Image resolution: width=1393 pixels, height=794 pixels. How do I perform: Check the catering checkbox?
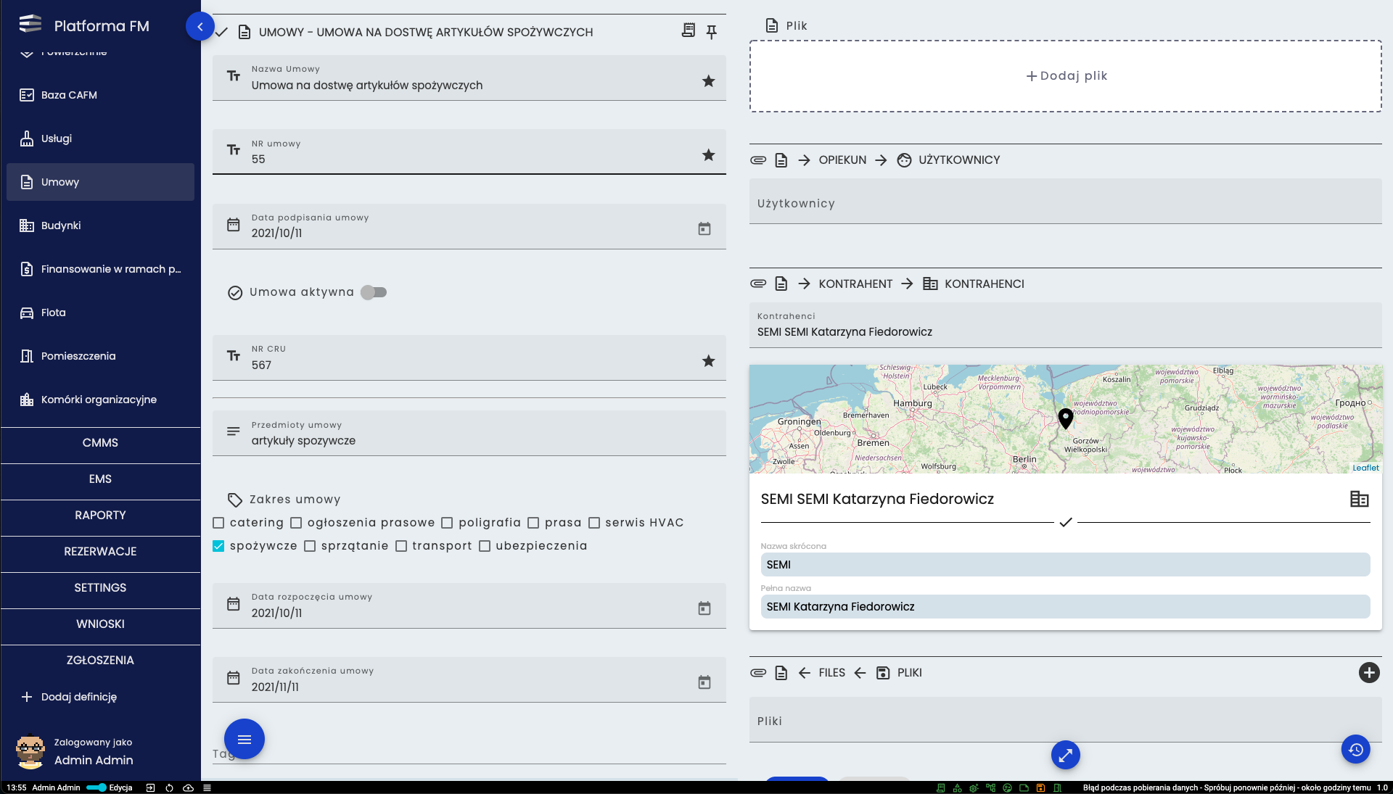(218, 523)
